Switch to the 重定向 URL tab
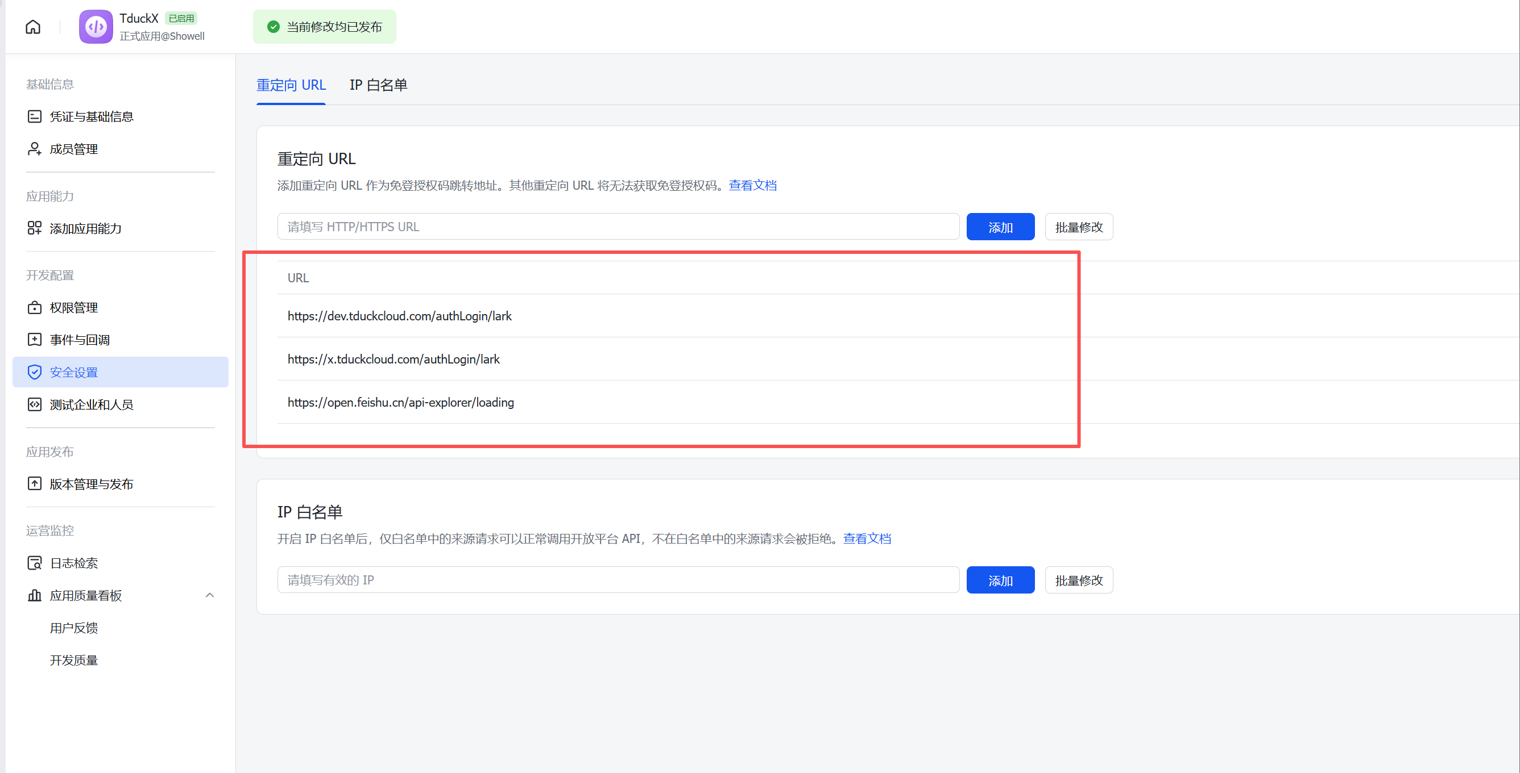1520x773 pixels. [x=291, y=85]
